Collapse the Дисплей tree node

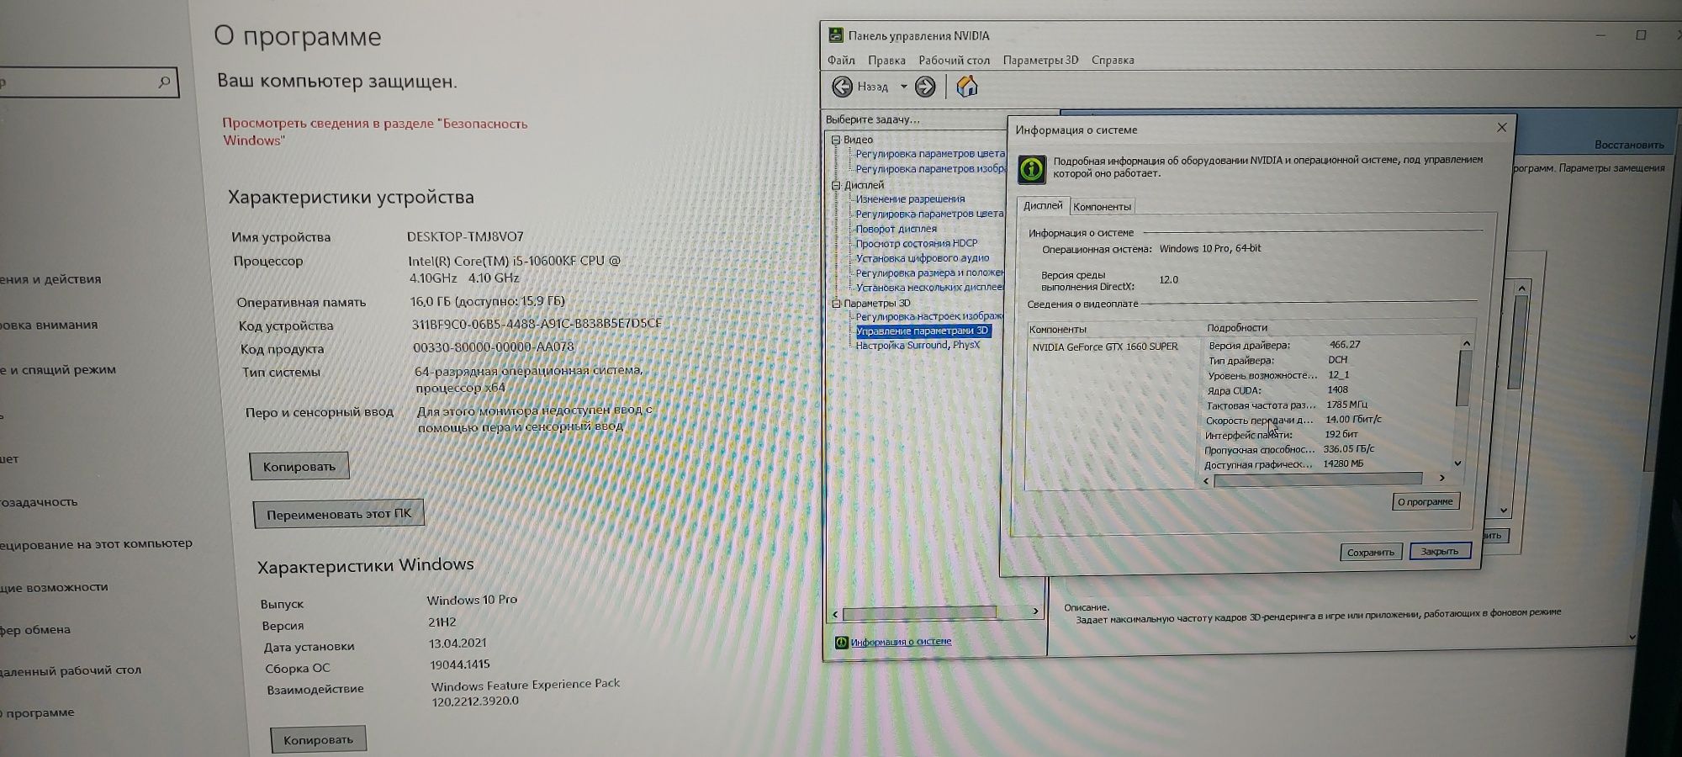pyautogui.click(x=836, y=185)
